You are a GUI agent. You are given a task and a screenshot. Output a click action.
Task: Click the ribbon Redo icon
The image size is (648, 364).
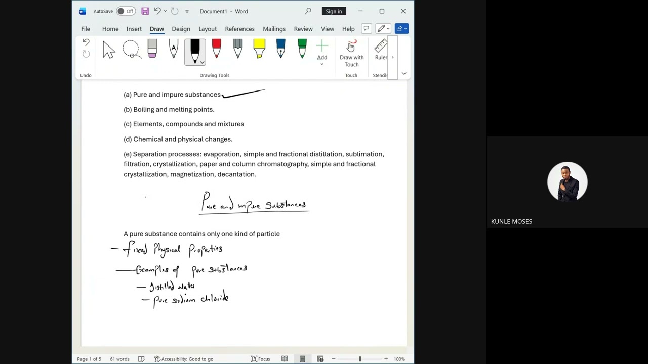pyautogui.click(x=86, y=54)
